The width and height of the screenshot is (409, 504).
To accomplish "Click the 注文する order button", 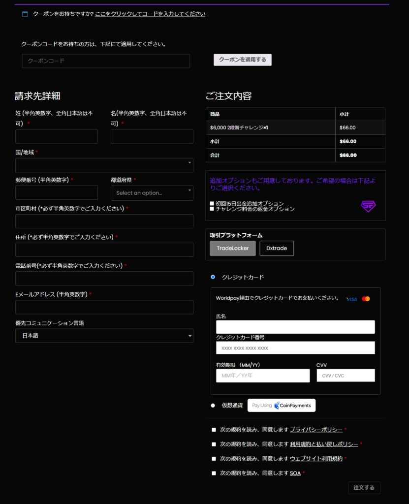I will (x=364, y=487).
